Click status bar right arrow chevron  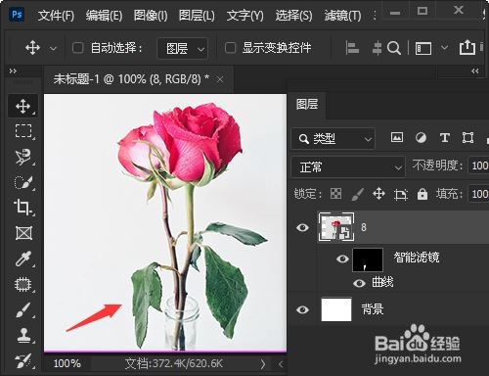[x=263, y=364]
